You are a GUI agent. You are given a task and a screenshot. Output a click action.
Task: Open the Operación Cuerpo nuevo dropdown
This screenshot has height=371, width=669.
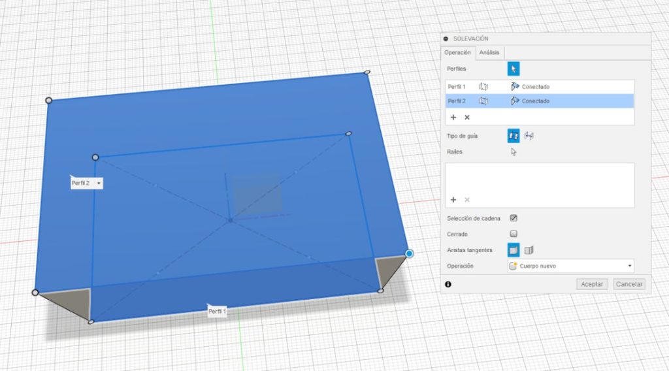pos(571,266)
